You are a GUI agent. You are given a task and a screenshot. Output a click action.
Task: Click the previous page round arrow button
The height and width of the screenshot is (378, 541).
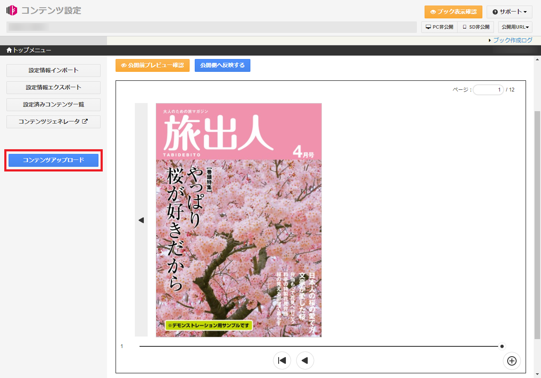tap(305, 360)
